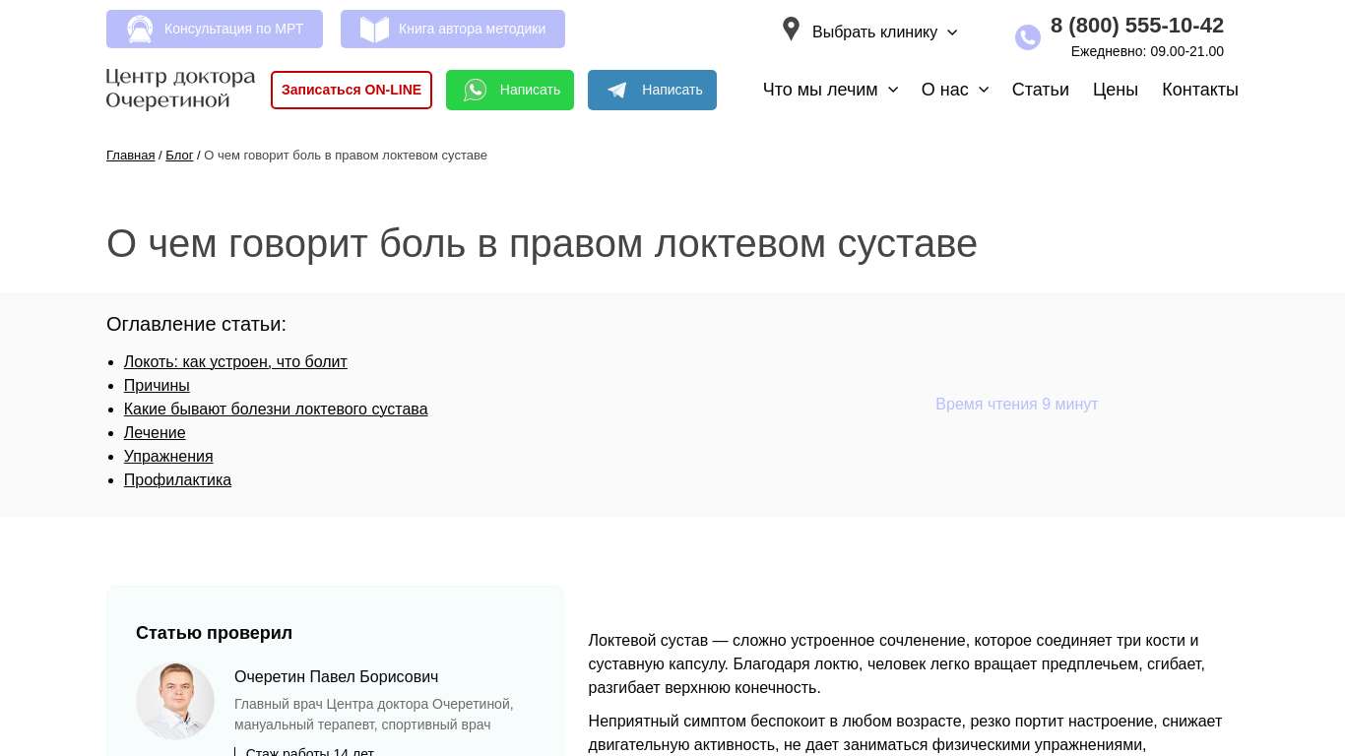The image size is (1345, 756).
Task: Click the doctor Очеретин profile photo
Action: [175, 701]
